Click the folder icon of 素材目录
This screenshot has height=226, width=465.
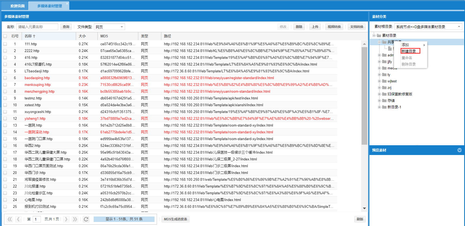(379, 35)
